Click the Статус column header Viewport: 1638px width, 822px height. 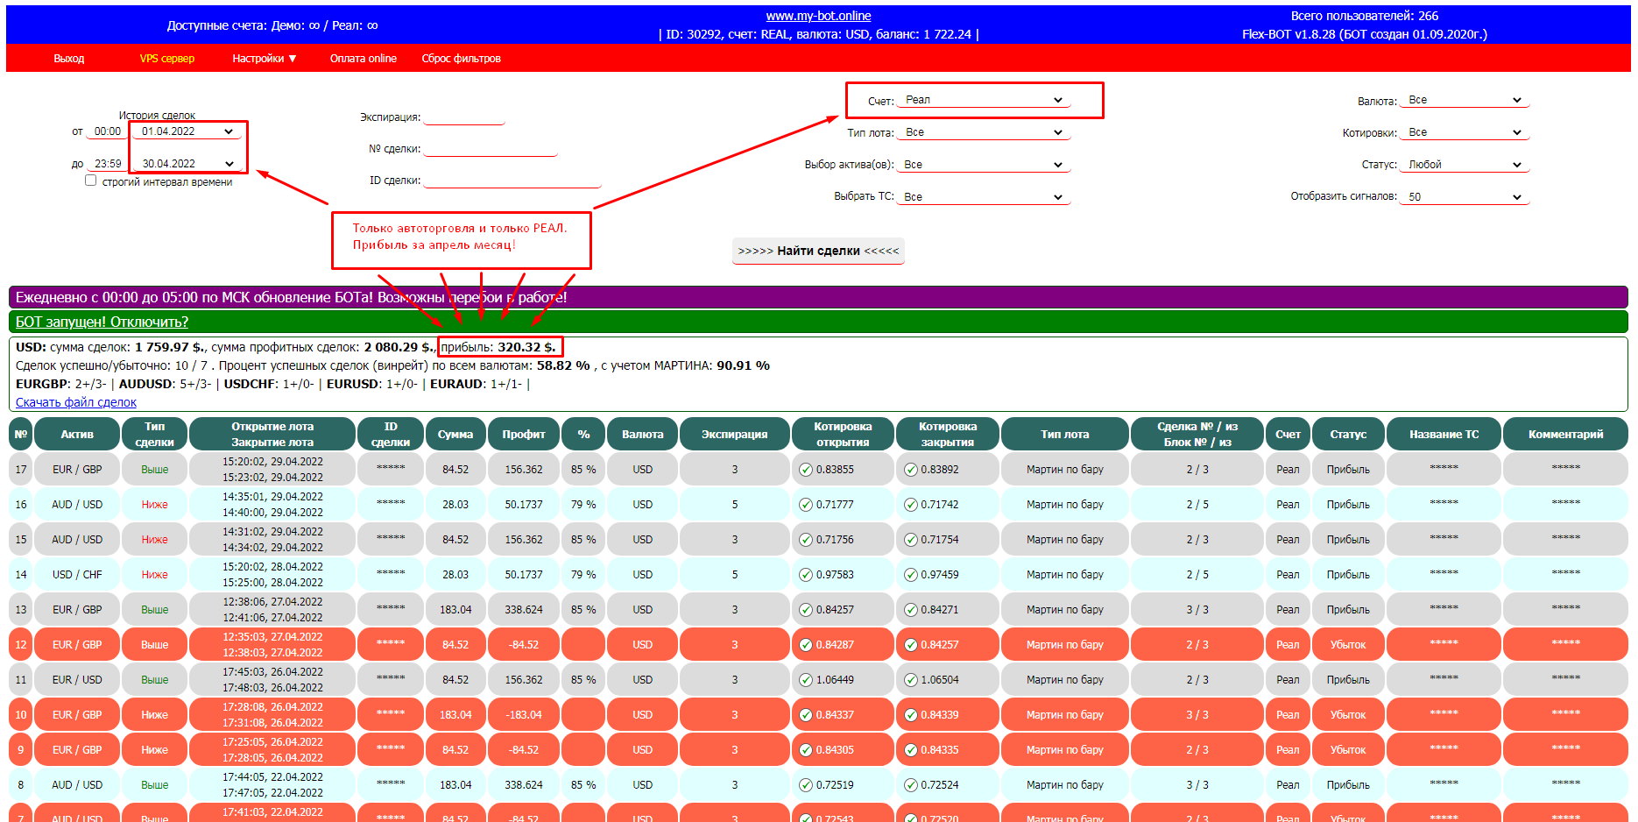tap(1348, 434)
